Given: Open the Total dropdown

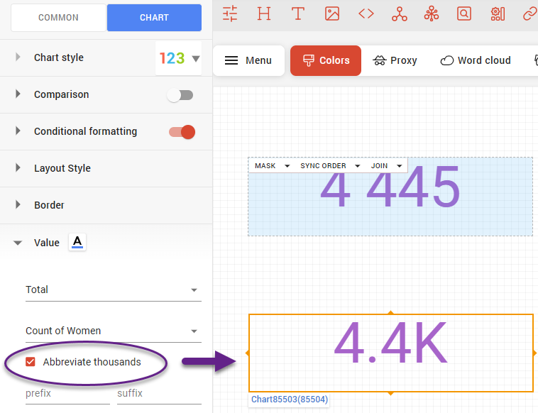Looking at the screenshot, I should coord(113,290).
